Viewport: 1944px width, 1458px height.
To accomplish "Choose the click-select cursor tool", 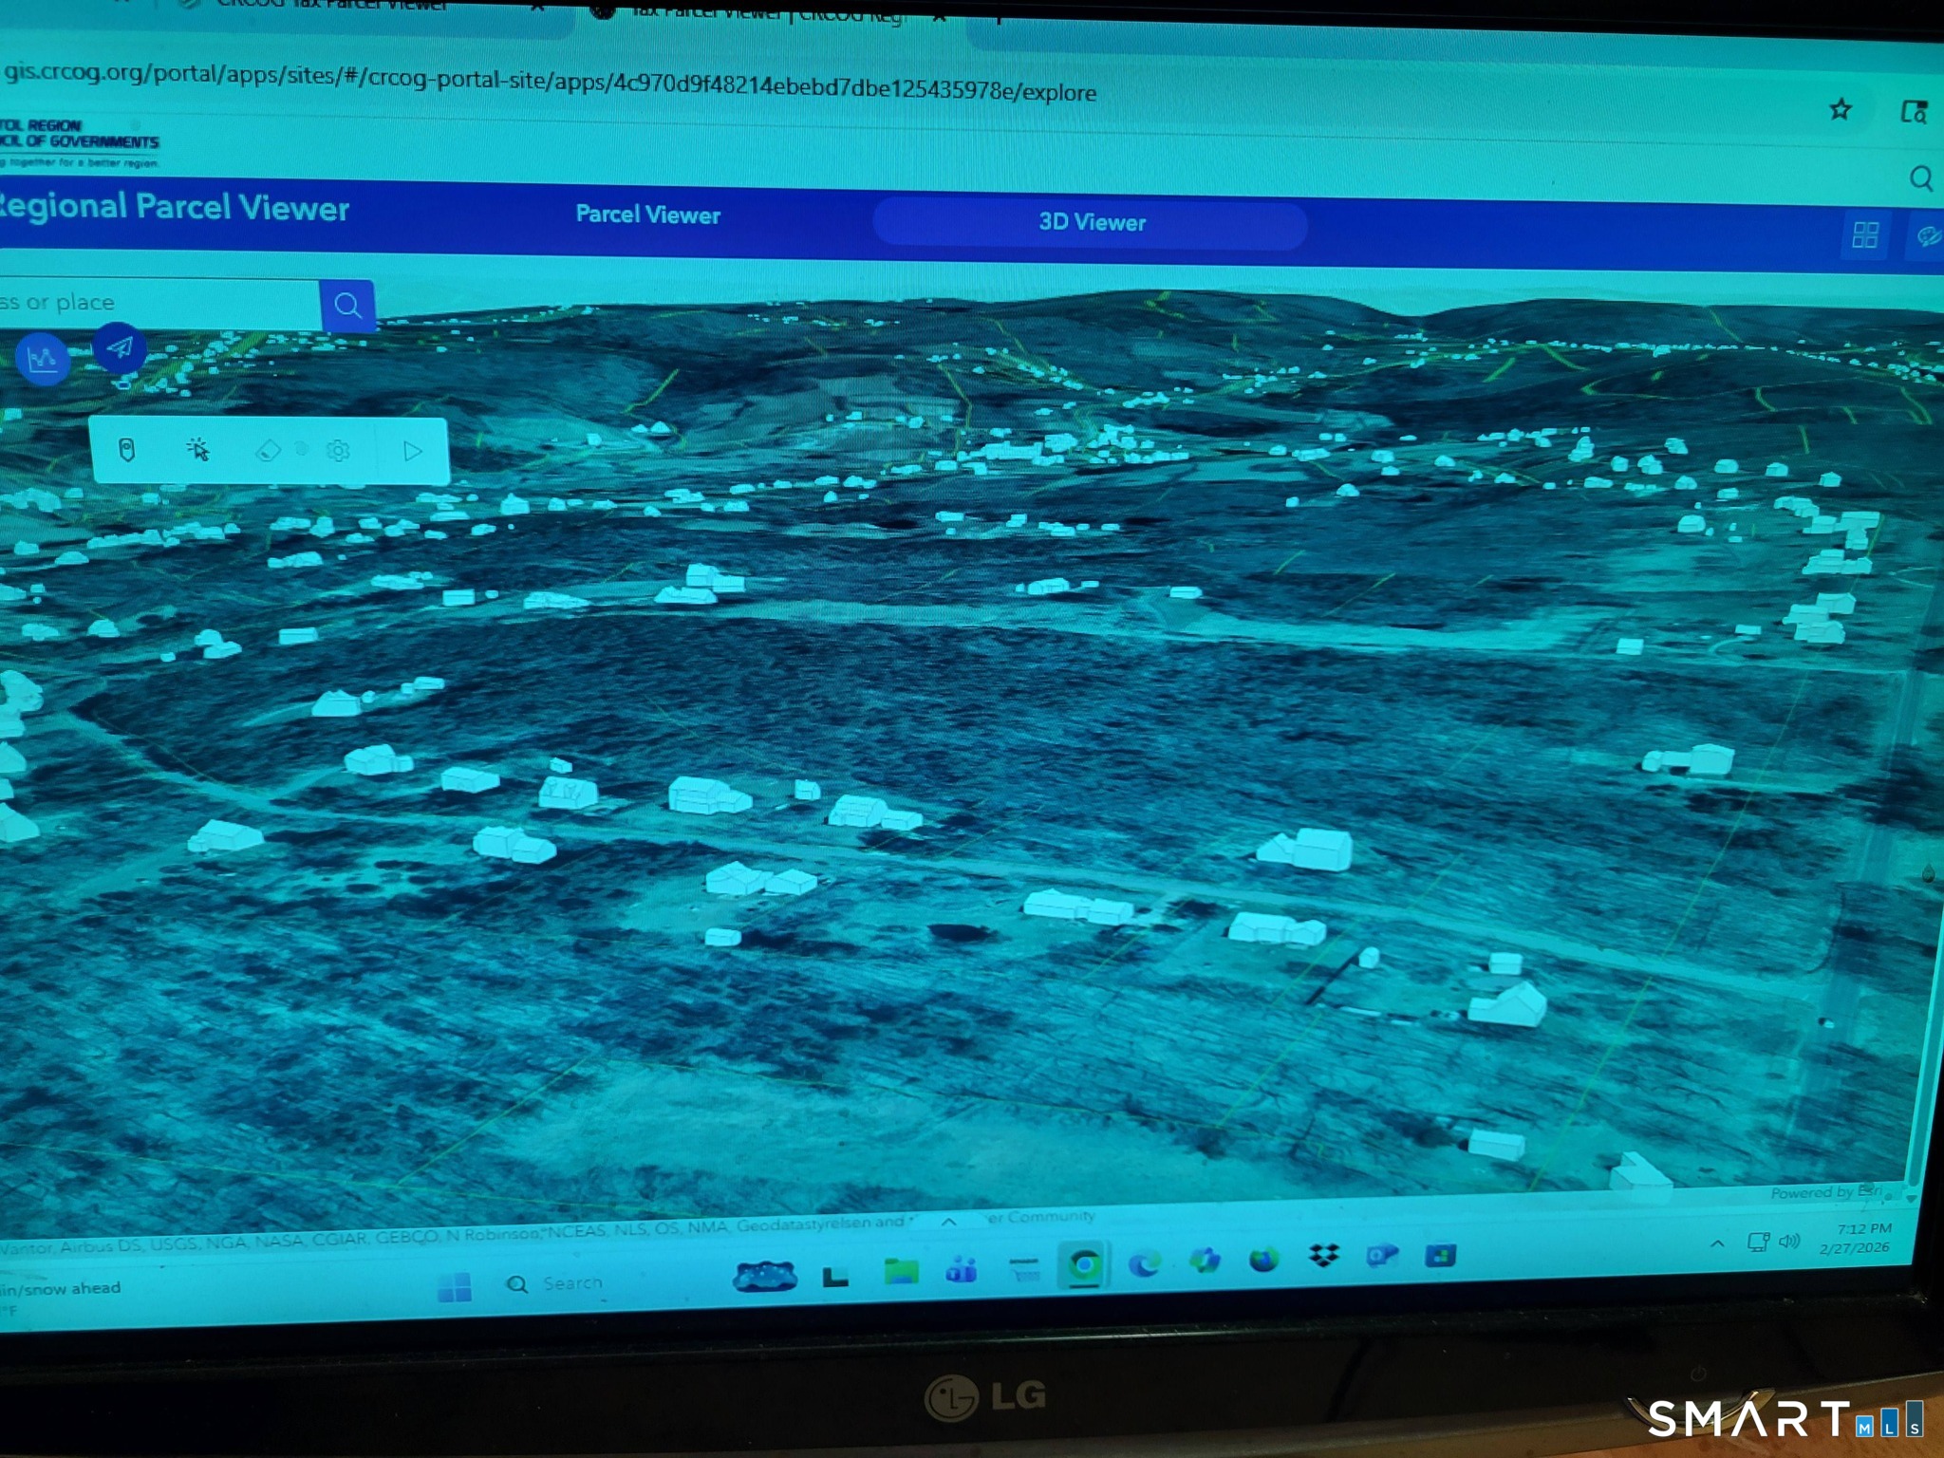I will (x=198, y=450).
